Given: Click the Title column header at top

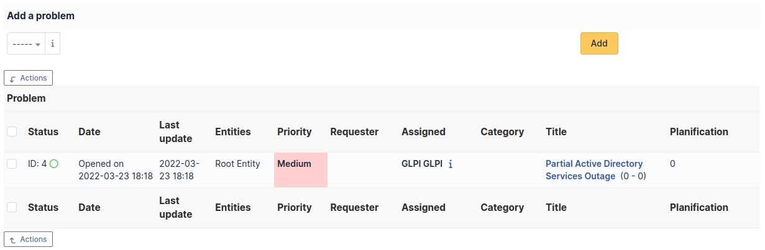Looking at the screenshot, I should (x=556, y=132).
